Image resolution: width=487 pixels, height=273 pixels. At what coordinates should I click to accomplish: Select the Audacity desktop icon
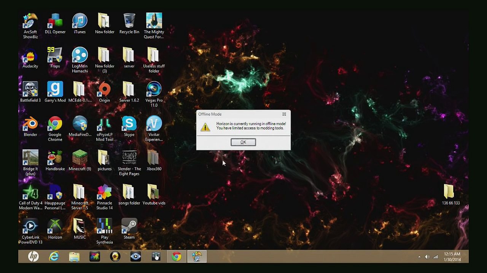click(x=30, y=58)
